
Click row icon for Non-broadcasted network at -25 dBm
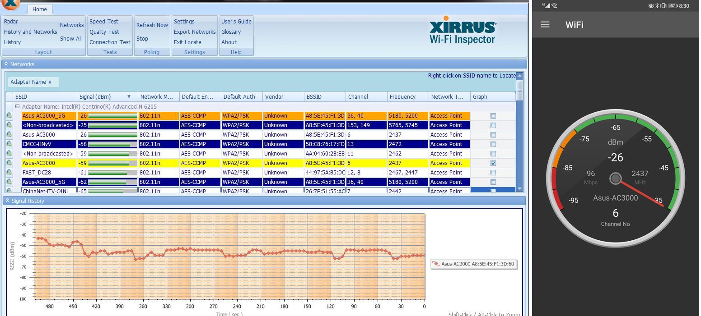(x=9, y=125)
